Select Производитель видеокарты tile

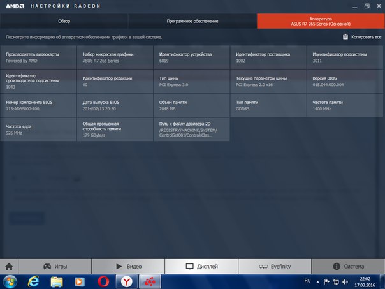pyautogui.click(x=38, y=57)
